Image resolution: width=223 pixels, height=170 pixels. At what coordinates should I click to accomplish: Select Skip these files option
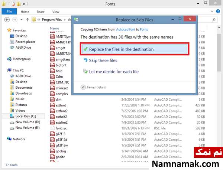(100, 61)
